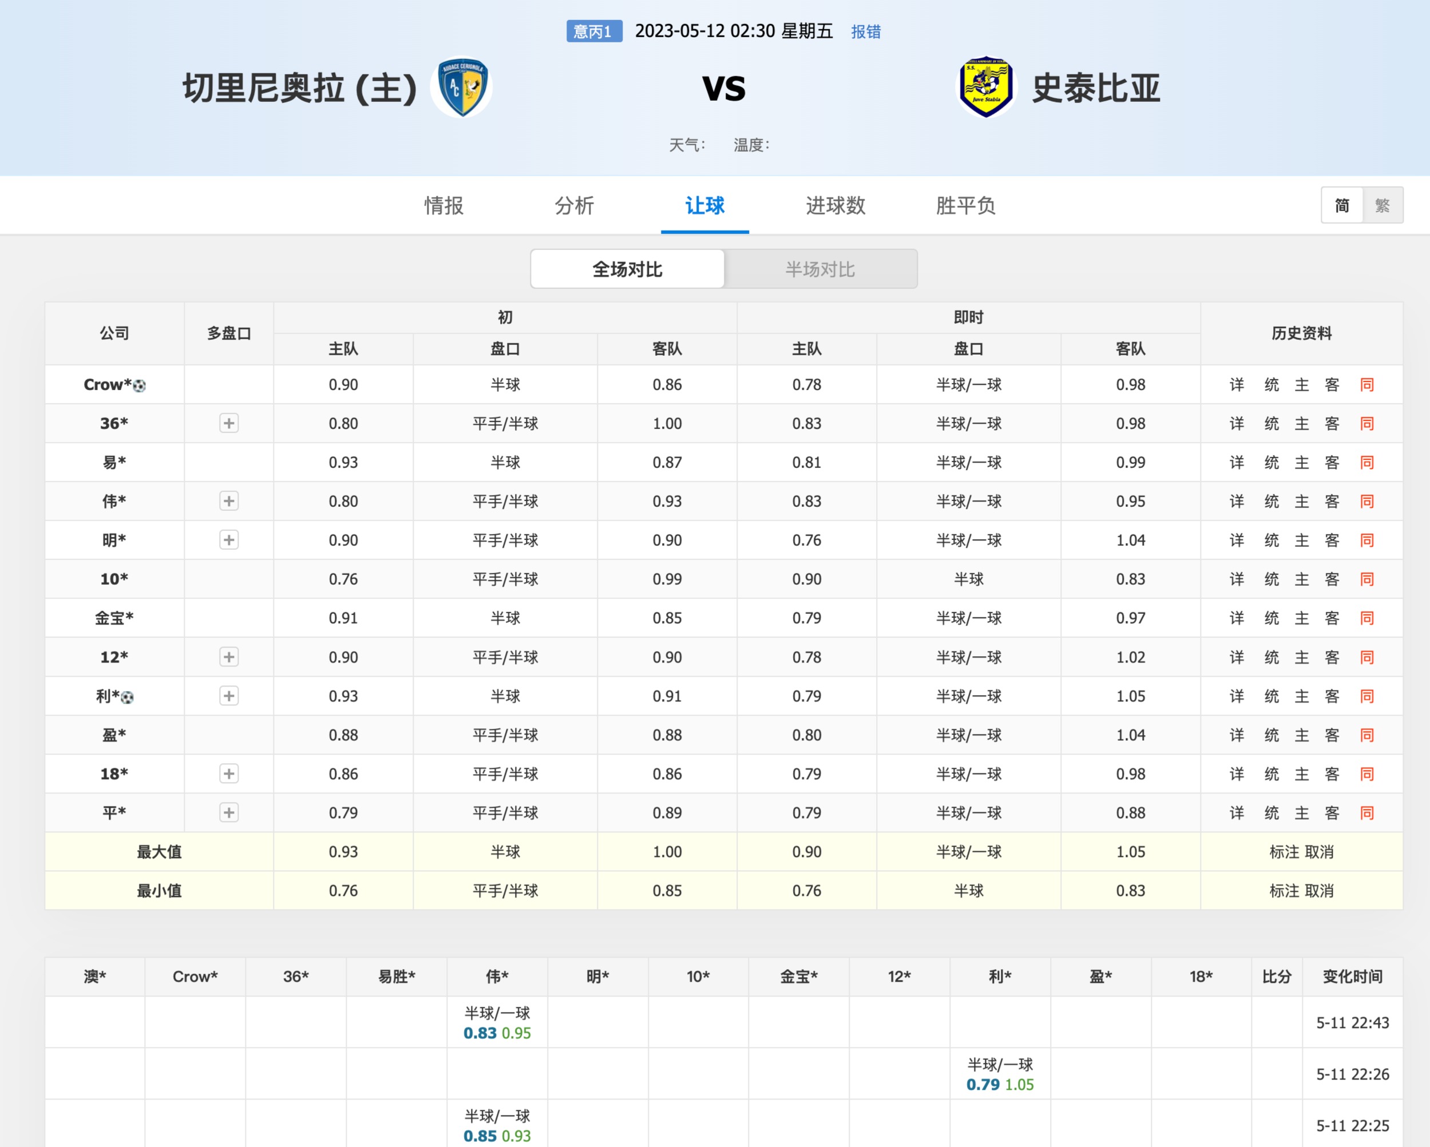This screenshot has height=1147, width=1430.
Task: Click the 金宝* company name in table
Action: point(114,618)
